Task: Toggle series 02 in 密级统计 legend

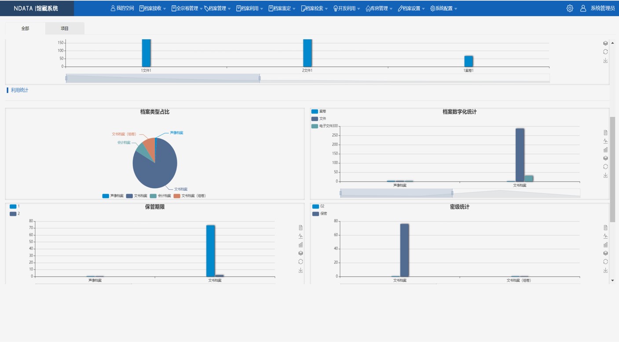Action: pyautogui.click(x=319, y=206)
